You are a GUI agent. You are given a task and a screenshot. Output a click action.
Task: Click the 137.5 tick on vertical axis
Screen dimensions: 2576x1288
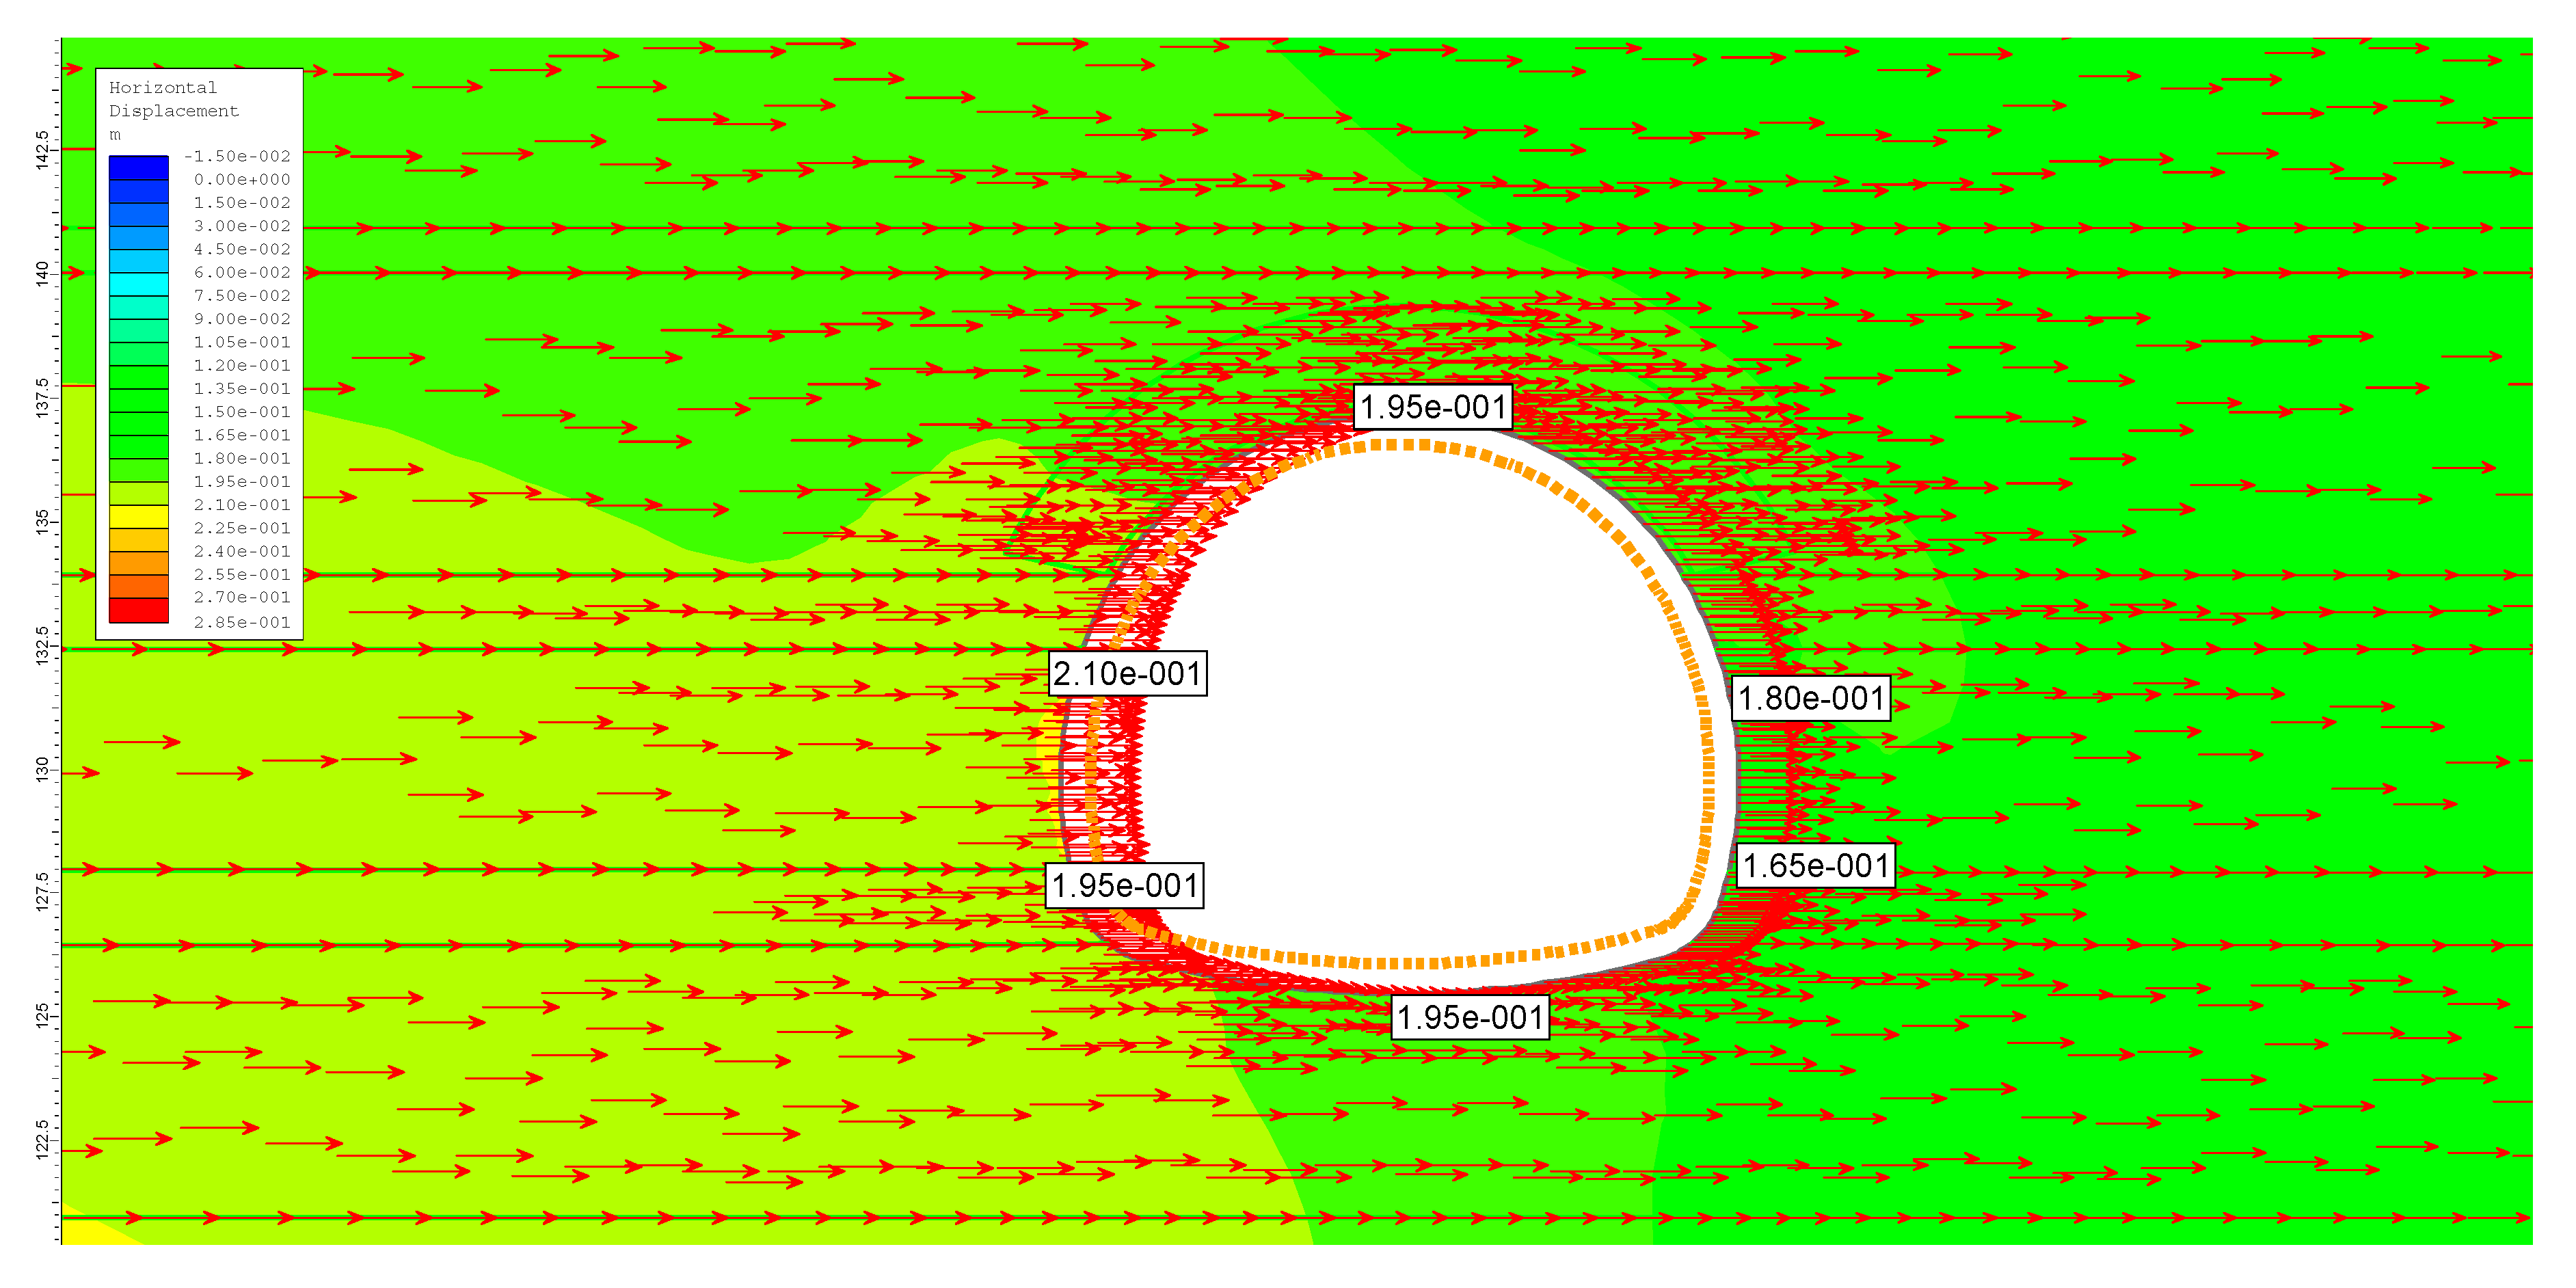click(x=42, y=397)
